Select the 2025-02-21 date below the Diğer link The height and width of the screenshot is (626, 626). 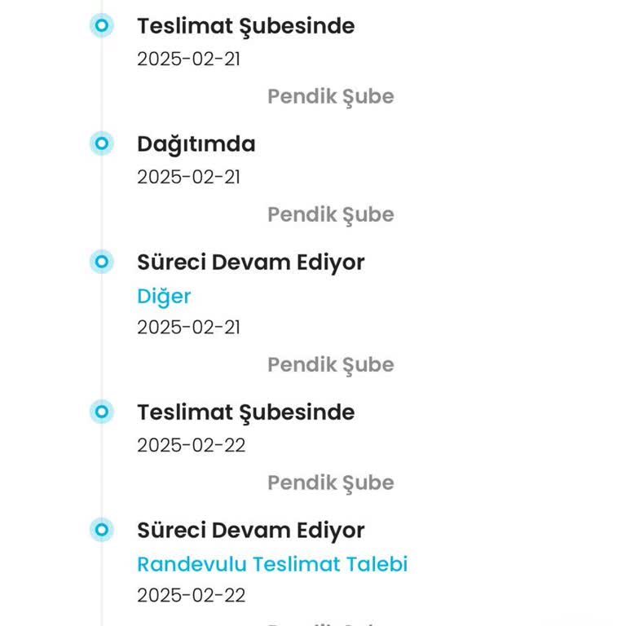(x=188, y=328)
